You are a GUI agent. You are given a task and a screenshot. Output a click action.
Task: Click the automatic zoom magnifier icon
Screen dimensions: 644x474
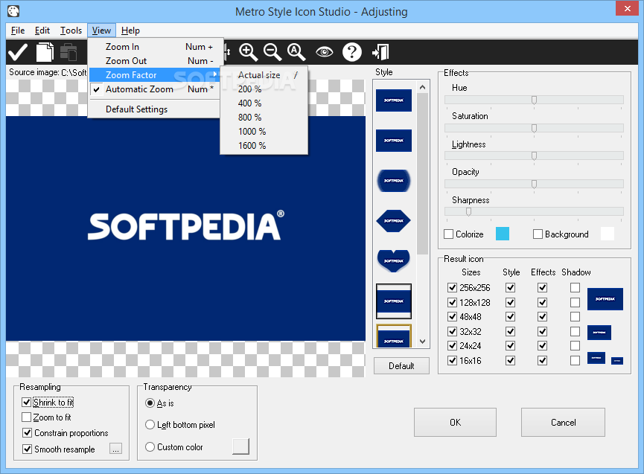[296, 52]
